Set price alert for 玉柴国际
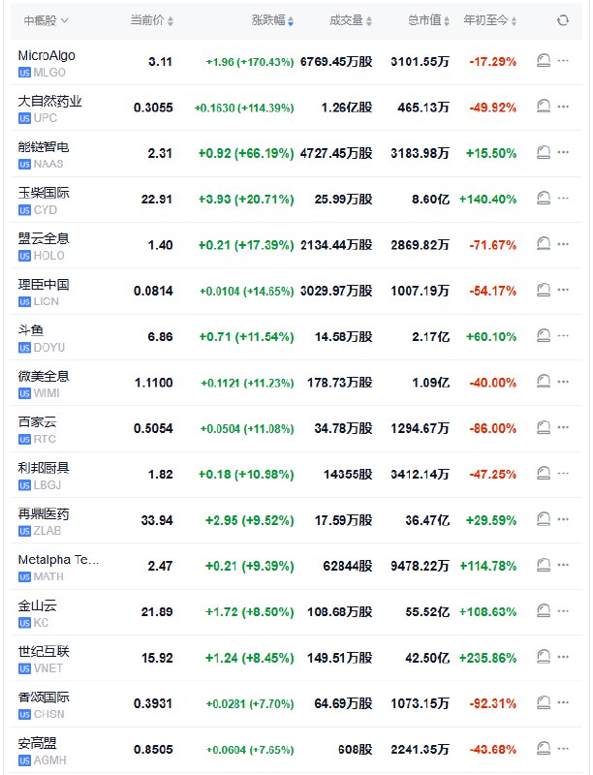The height and width of the screenshot is (775, 593). click(543, 199)
